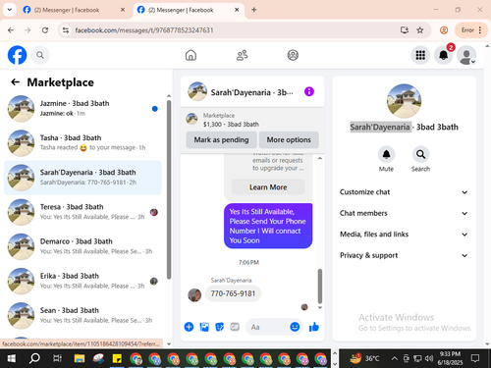491x368 pixels.
Task: Select the second Messenger browser tab
Action: pos(189,10)
